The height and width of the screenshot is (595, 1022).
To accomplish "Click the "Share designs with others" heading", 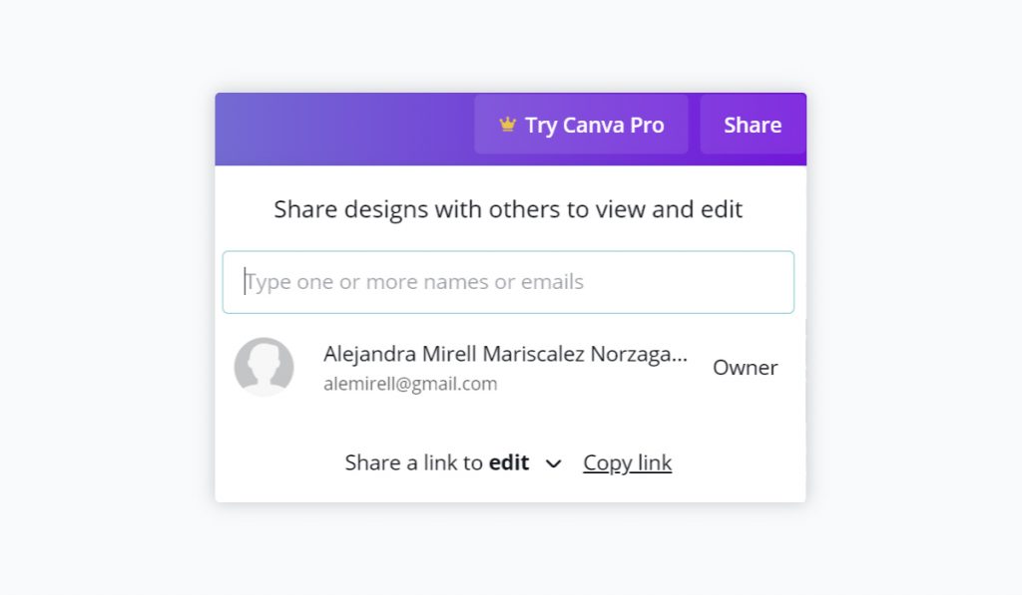I will pos(508,209).
